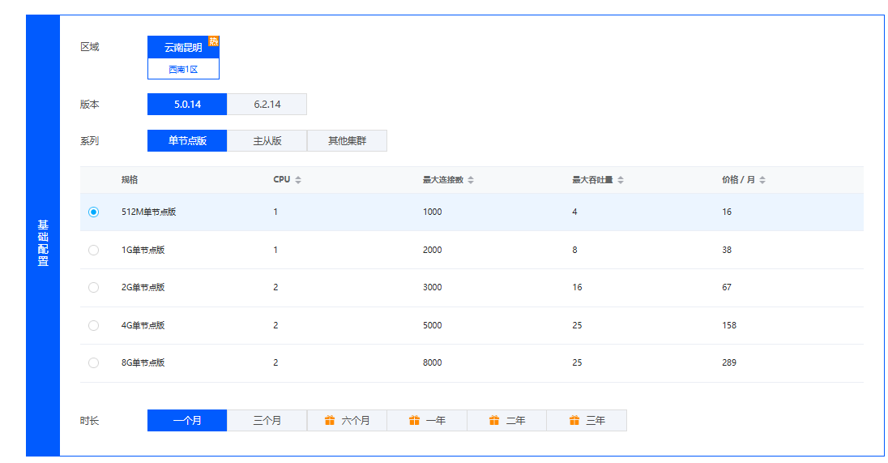
Task: Click the 2G单节点版 table row
Action: click(x=470, y=287)
